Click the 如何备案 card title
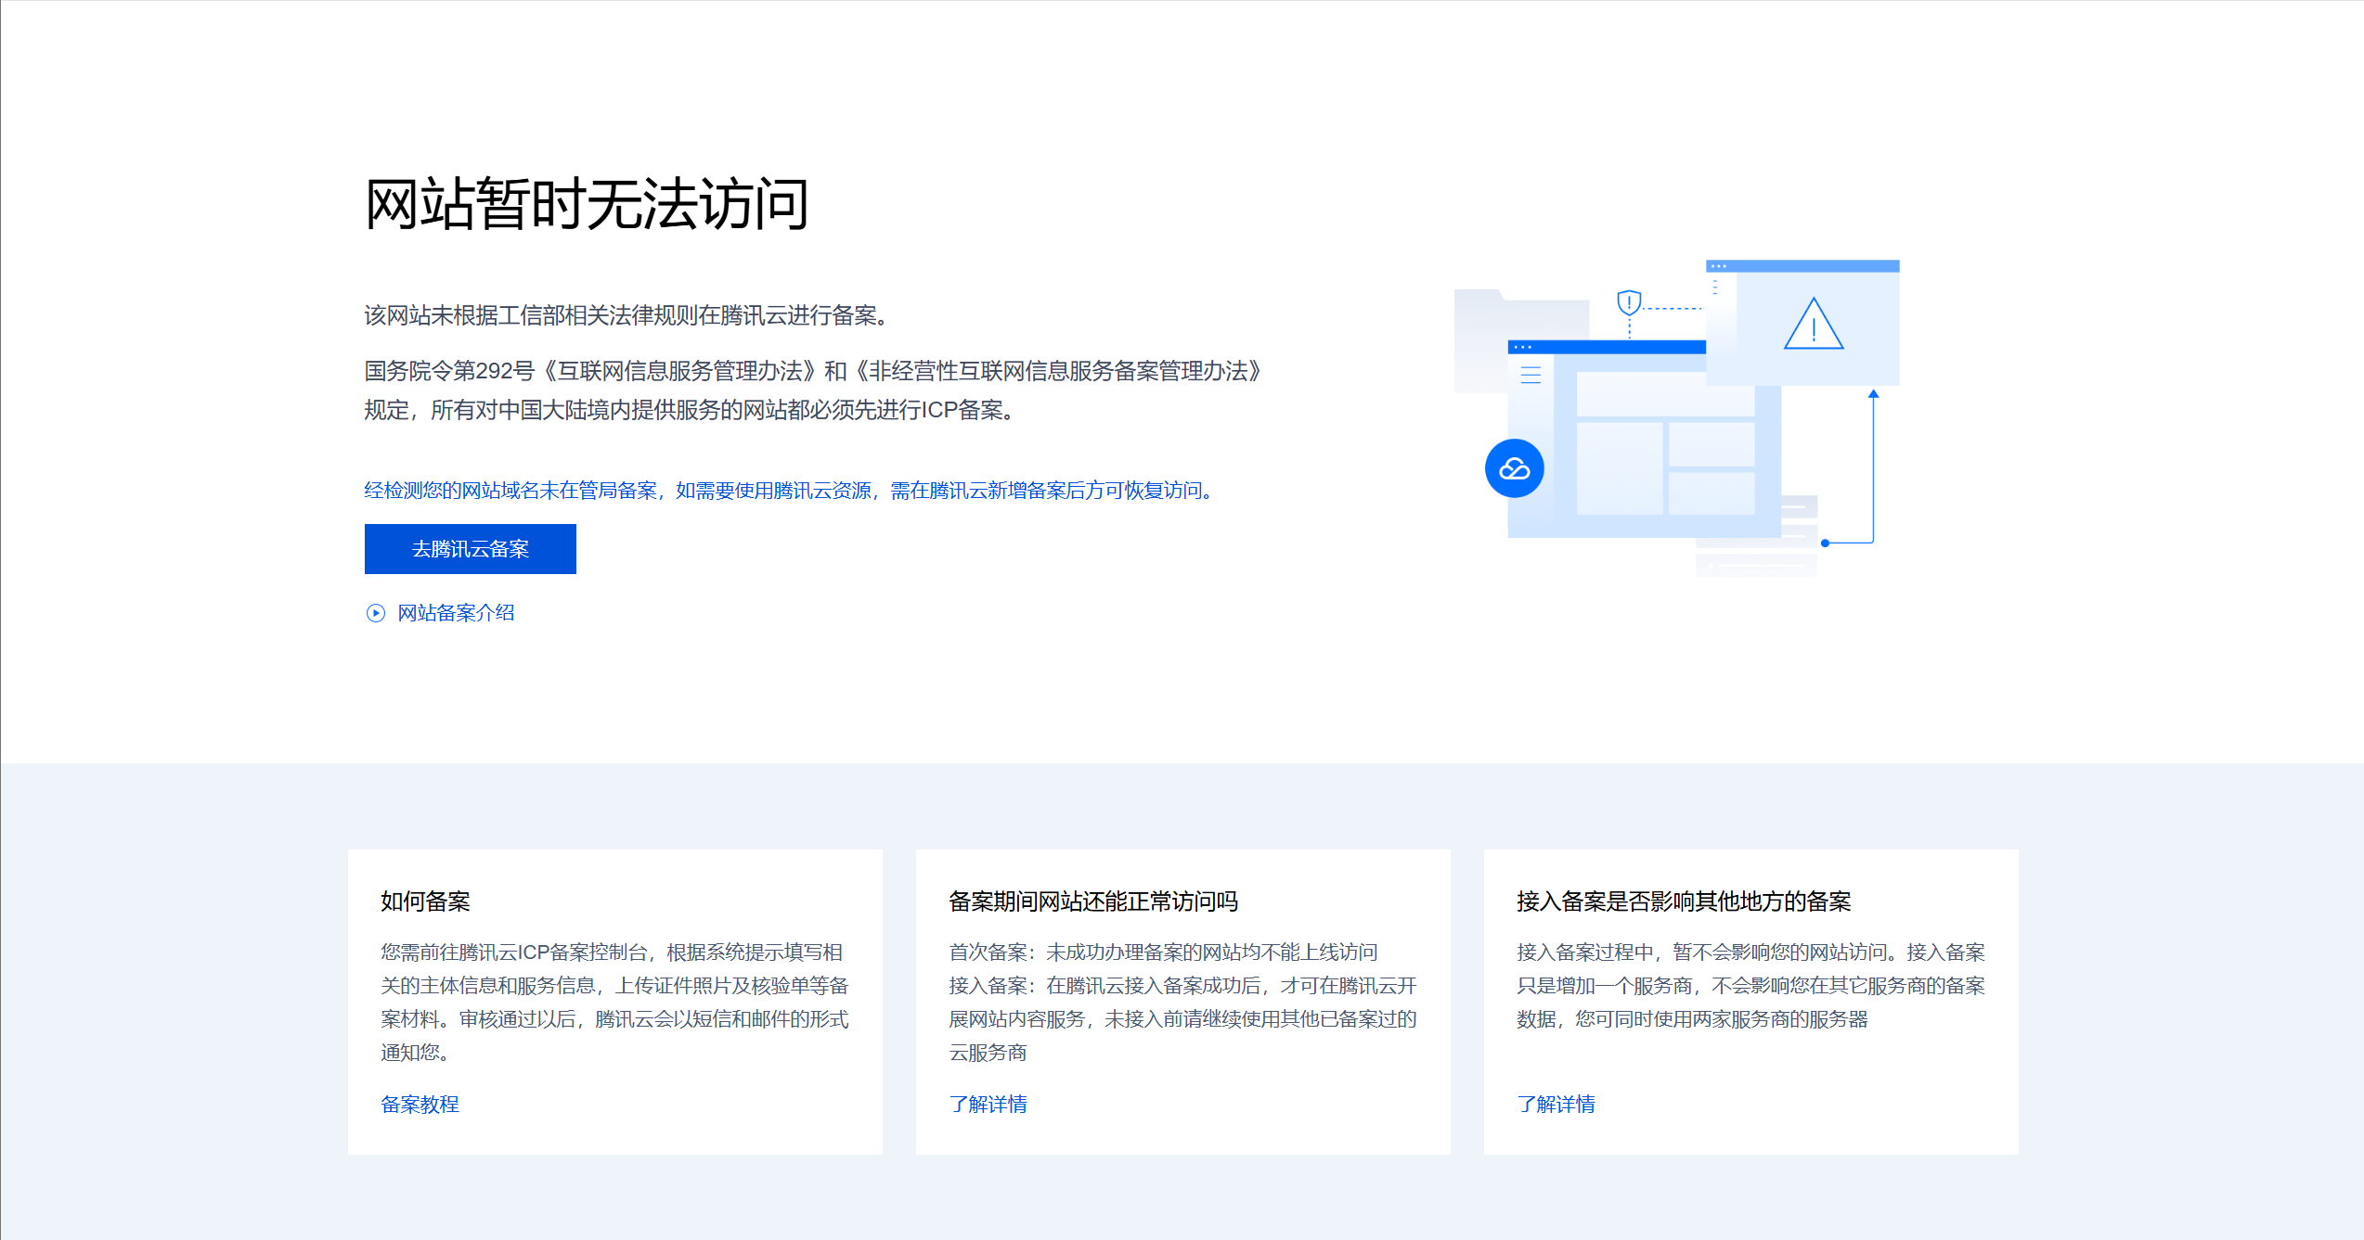 (x=425, y=901)
